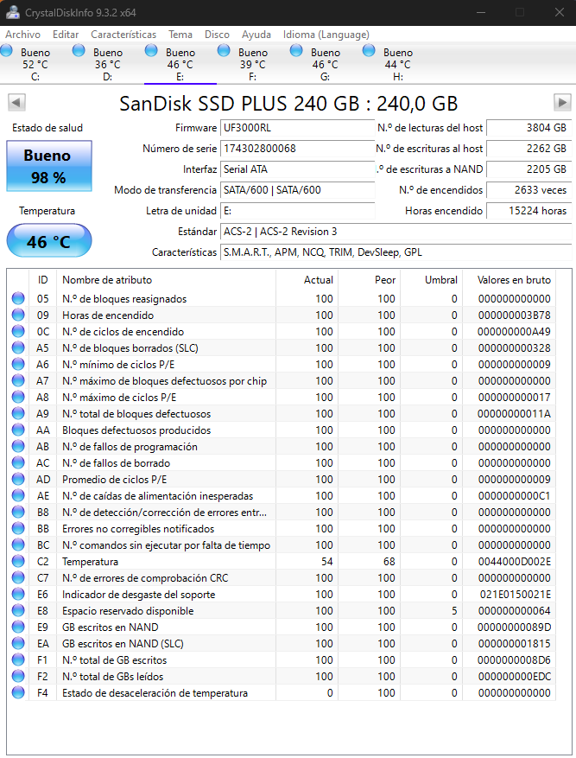Open the Editar menu
This screenshot has height=758, width=576.
pos(66,35)
